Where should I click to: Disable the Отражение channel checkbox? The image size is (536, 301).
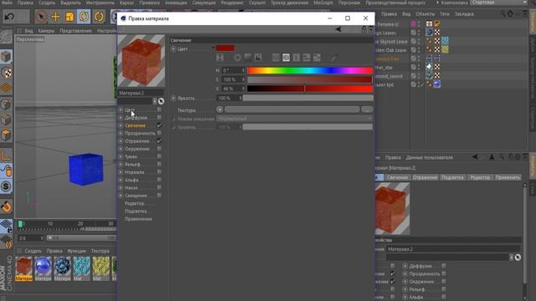point(159,141)
